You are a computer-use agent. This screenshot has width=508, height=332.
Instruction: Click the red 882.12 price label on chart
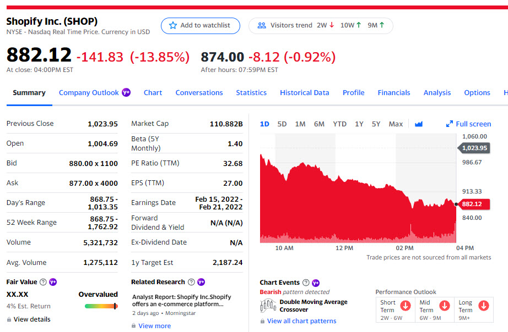[x=473, y=204]
